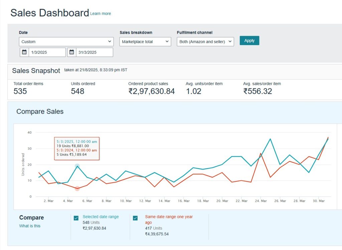Uncheck Same date range one year ago
Viewport: 342px width, 250px height.
(x=135, y=218)
